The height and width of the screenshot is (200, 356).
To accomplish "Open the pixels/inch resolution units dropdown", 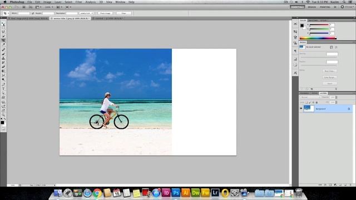I will 87,13.
